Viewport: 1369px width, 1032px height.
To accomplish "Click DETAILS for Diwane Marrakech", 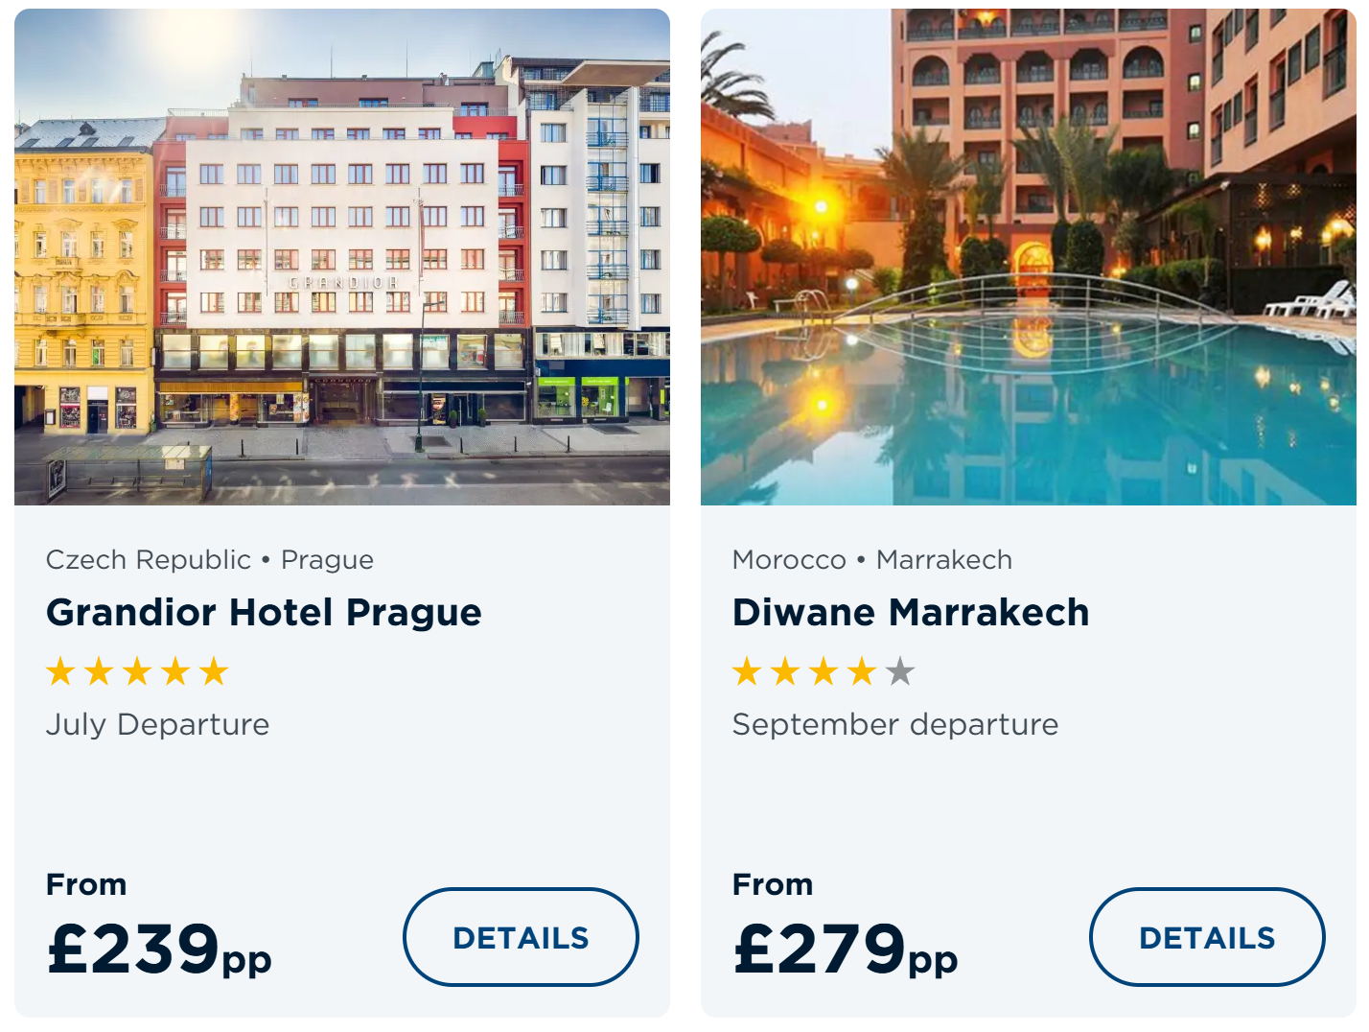I will [1207, 937].
